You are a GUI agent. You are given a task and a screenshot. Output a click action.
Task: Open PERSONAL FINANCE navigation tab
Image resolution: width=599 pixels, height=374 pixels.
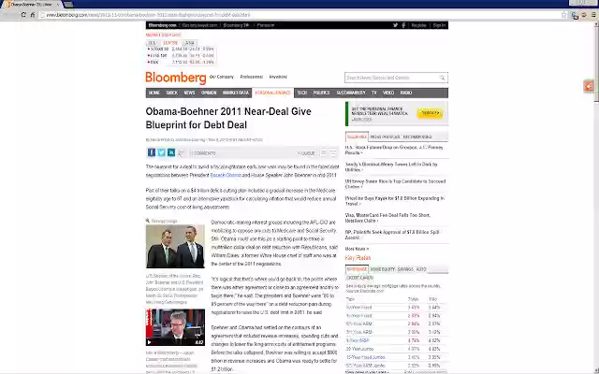point(272,93)
